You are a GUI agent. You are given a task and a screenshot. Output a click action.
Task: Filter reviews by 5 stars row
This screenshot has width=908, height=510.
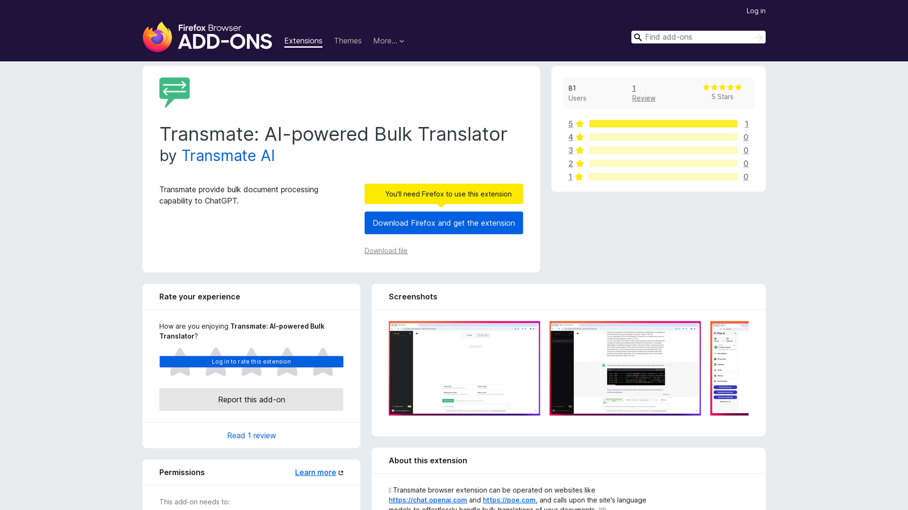pyautogui.click(x=658, y=124)
